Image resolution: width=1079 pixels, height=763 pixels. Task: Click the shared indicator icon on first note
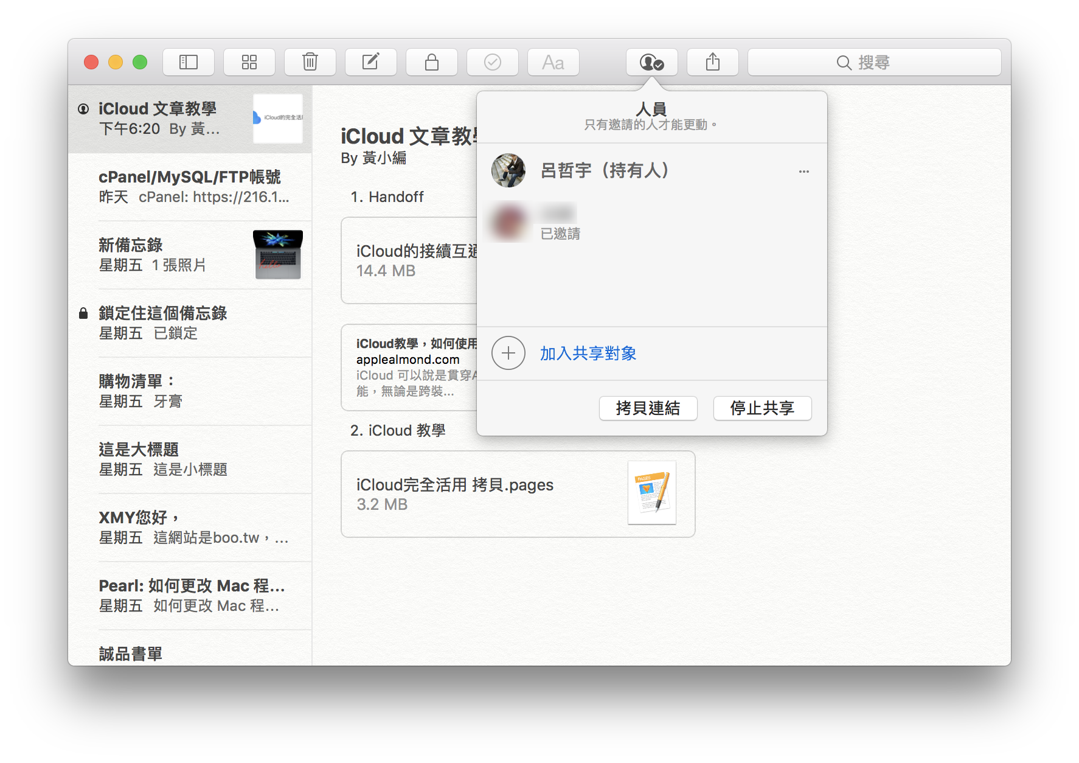tap(83, 109)
